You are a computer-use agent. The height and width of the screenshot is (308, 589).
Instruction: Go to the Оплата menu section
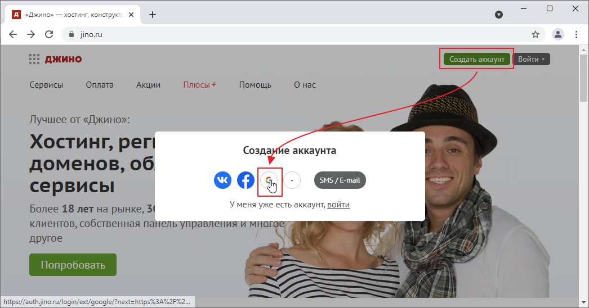(100, 85)
